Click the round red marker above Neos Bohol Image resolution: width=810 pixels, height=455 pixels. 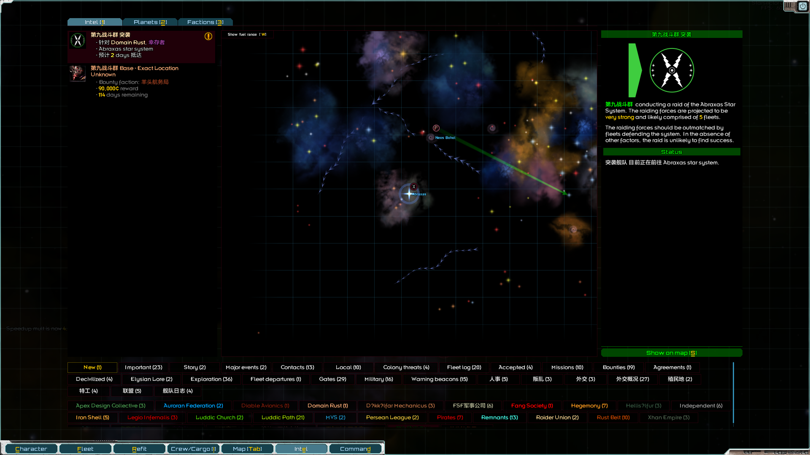click(436, 128)
